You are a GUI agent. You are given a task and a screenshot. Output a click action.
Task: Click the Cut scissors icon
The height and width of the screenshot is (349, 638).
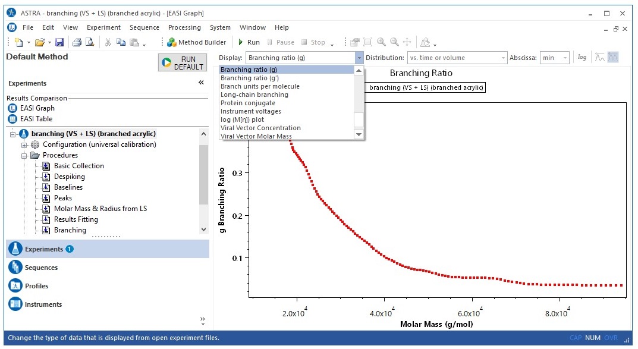click(x=108, y=42)
